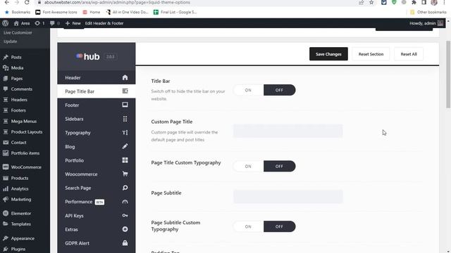Open the updates counter in admin bar
The image size is (451, 253).
pyautogui.click(x=39, y=23)
